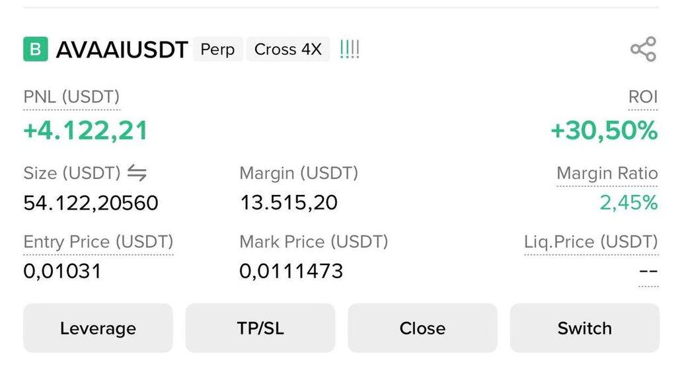Viewport: 682px width, 376px height.
Task: Select the Perp contract type tag
Action: click(x=217, y=50)
